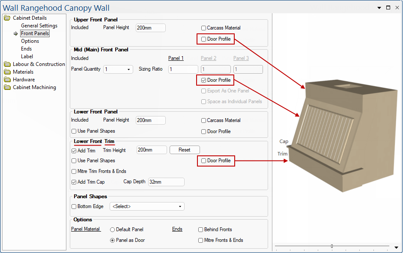Click the Labour & Construction folder icon

7,64
